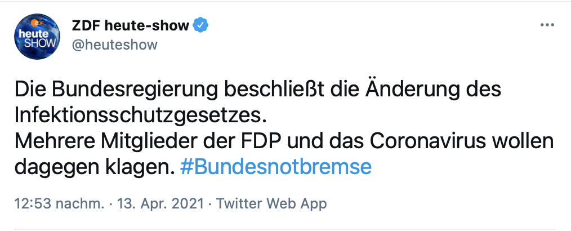Click the word Infektionsschutzgesetzes in the tweet
Viewport: 571px width, 231px height.
[138, 115]
